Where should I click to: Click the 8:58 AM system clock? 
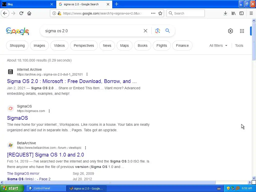point(247,188)
